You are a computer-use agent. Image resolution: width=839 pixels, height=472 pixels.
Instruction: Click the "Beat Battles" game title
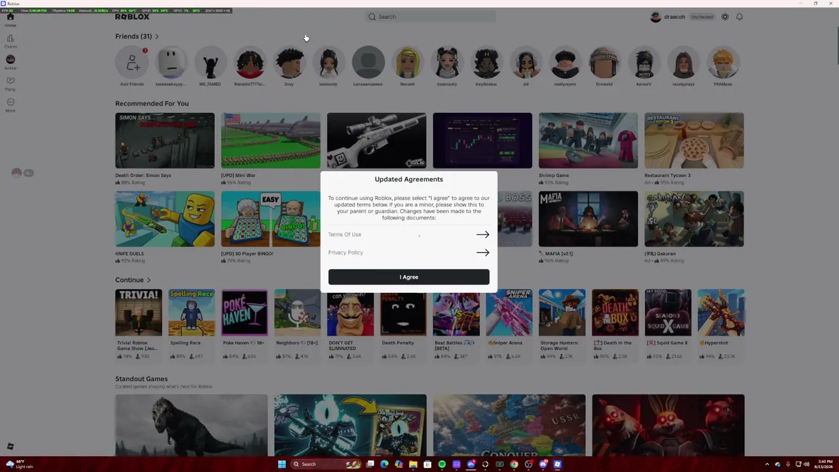pos(454,345)
